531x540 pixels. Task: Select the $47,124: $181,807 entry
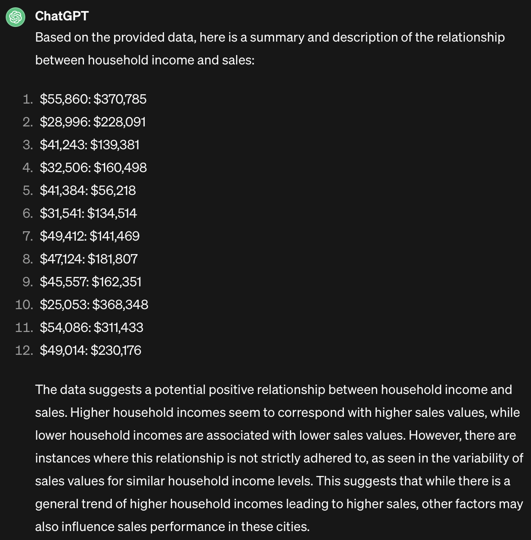click(x=88, y=259)
